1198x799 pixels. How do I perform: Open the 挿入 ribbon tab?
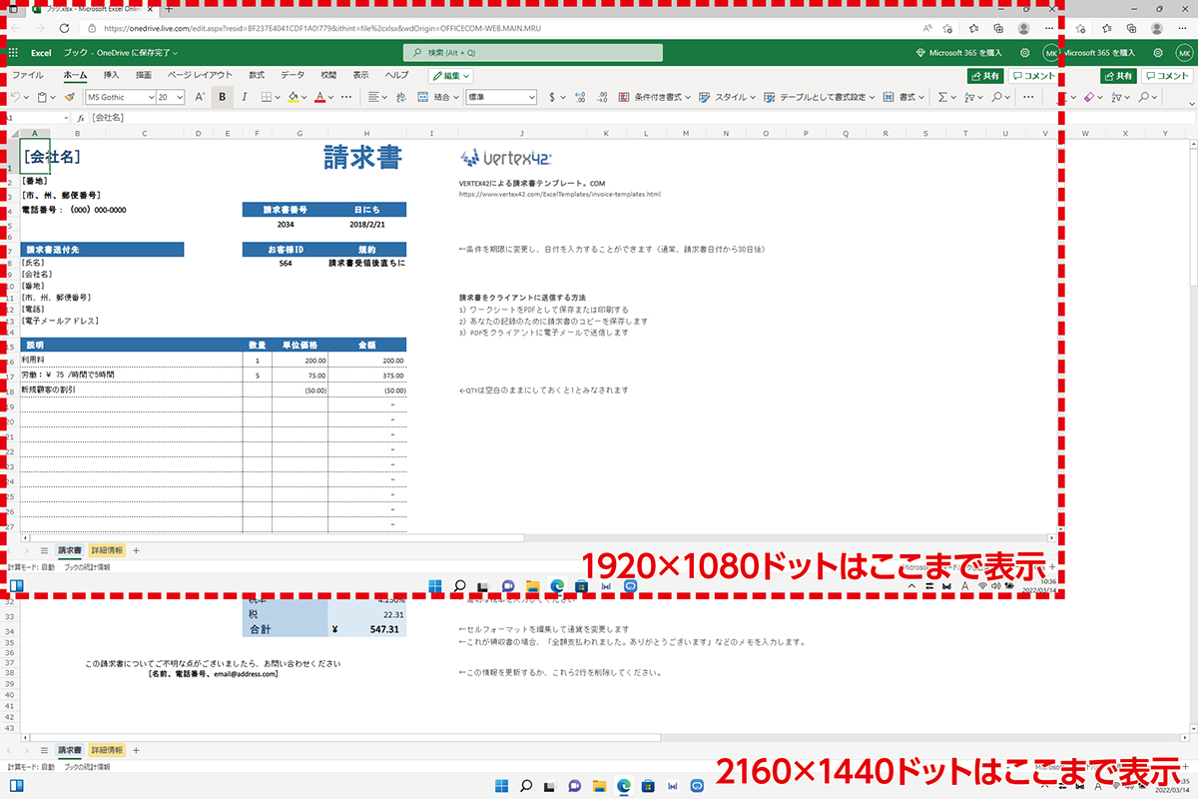(111, 75)
